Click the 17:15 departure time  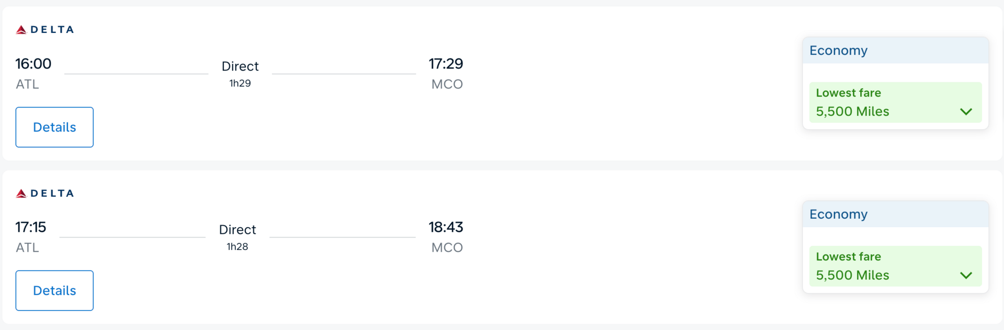point(31,227)
